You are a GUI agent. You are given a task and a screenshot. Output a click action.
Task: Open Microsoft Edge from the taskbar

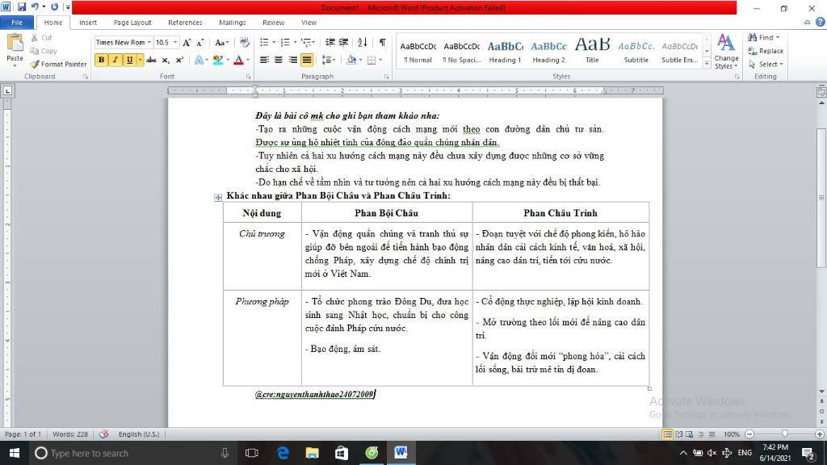coord(283,453)
